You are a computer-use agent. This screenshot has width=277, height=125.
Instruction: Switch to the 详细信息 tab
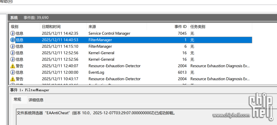click(x=36, y=100)
